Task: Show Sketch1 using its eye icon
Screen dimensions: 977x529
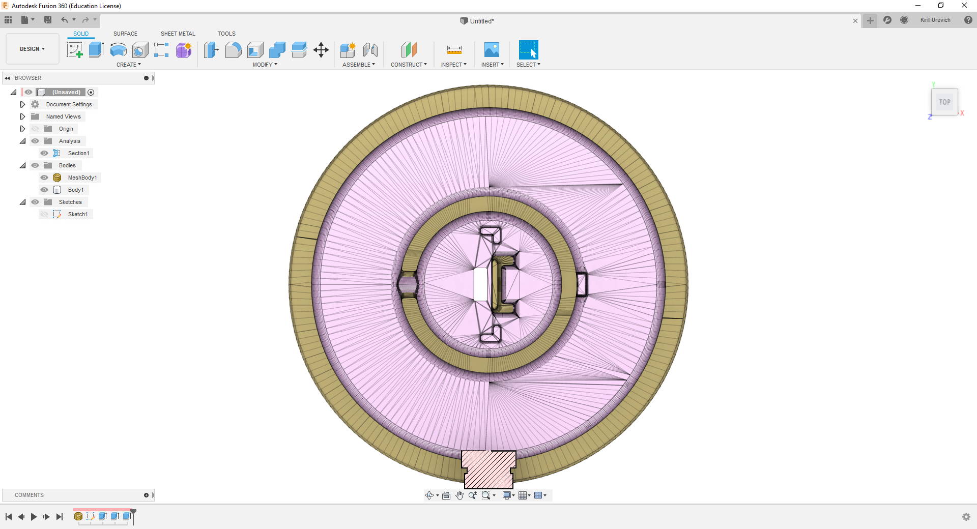Action: click(44, 214)
